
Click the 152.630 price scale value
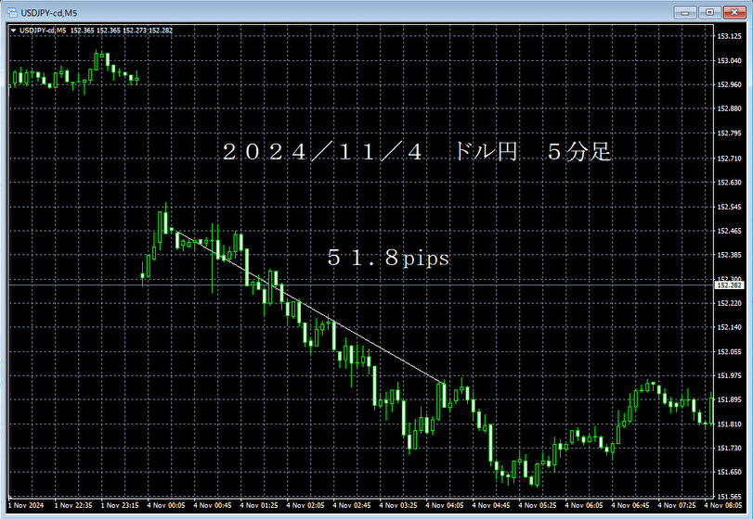pyautogui.click(x=729, y=183)
